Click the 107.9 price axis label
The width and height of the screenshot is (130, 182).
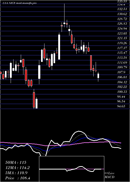[121, 72]
